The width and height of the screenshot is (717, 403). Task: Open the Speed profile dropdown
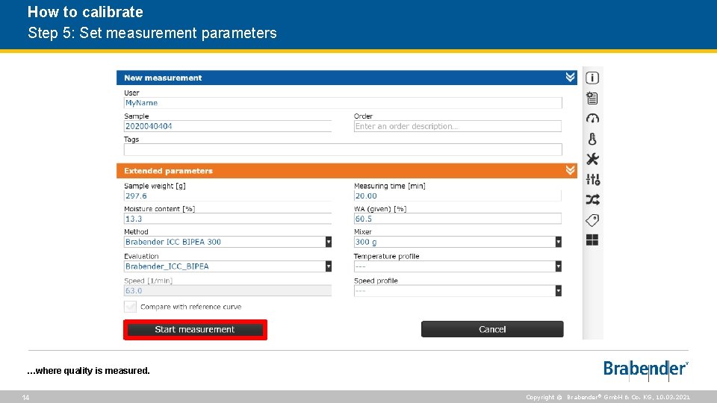click(x=457, y=290)
